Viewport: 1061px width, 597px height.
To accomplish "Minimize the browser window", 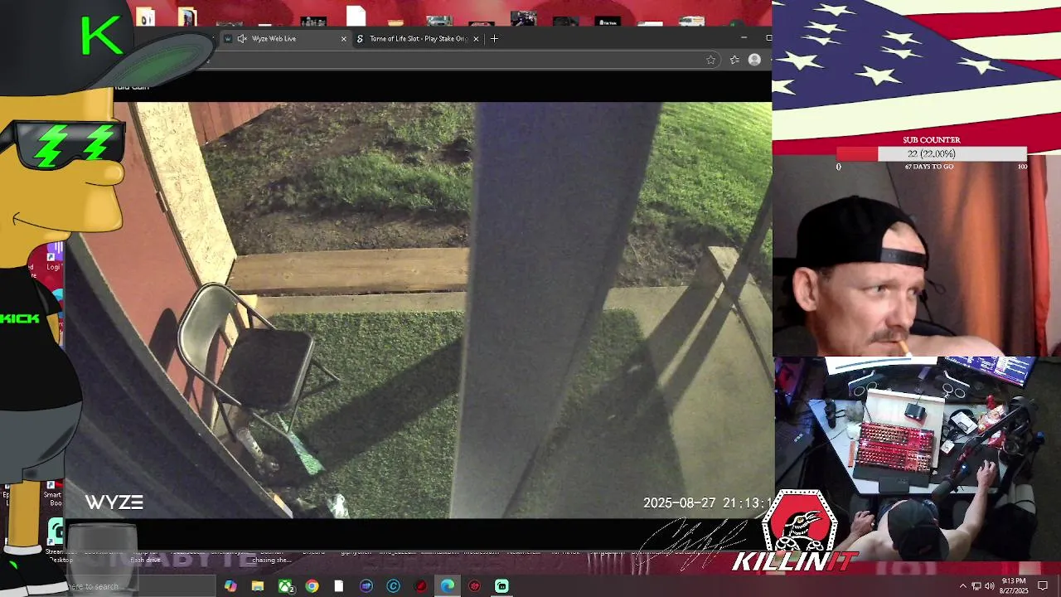I will pyautogui.click(x=744, y=38).
